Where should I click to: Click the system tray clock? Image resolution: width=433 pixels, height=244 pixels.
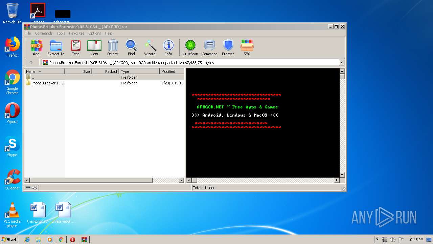pos(415,240)
